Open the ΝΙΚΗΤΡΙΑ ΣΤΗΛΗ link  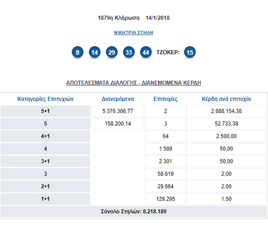pos(134,33)
